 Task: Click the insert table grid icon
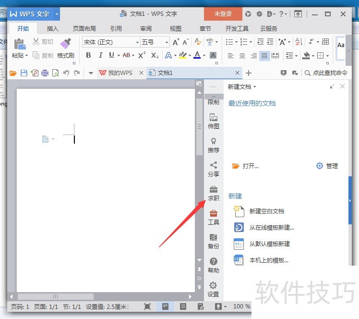[x=325, y=42]
